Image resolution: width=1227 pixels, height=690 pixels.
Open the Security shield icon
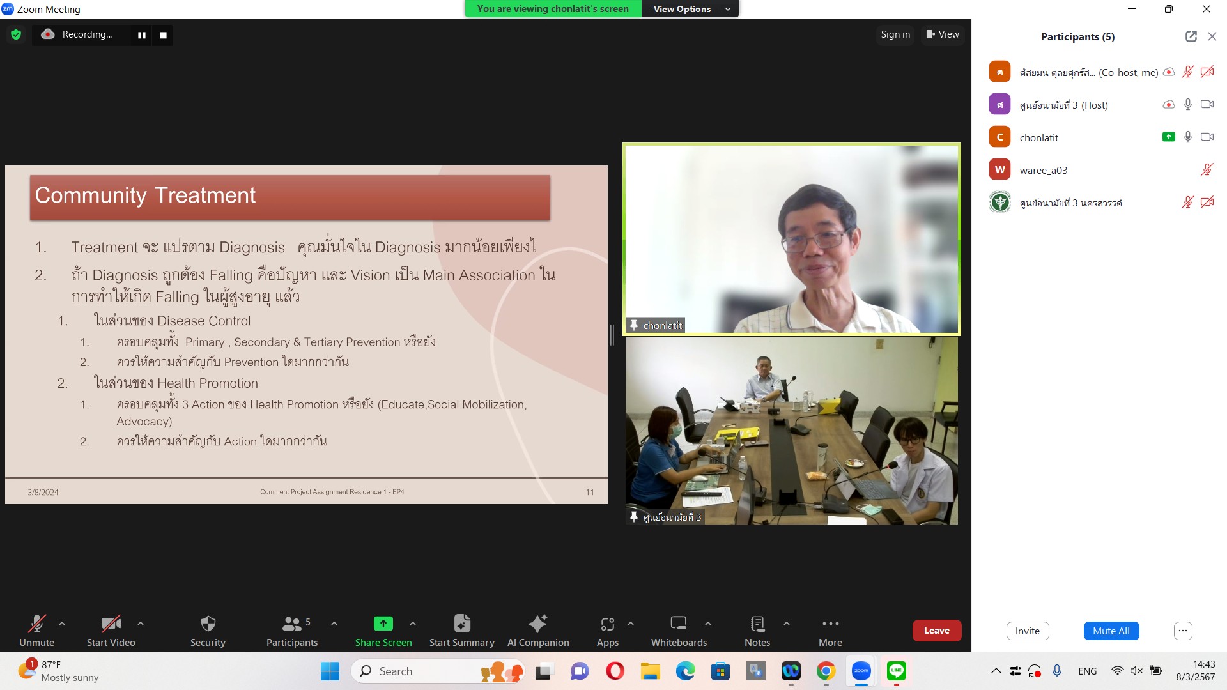click(x=208, y=624)
